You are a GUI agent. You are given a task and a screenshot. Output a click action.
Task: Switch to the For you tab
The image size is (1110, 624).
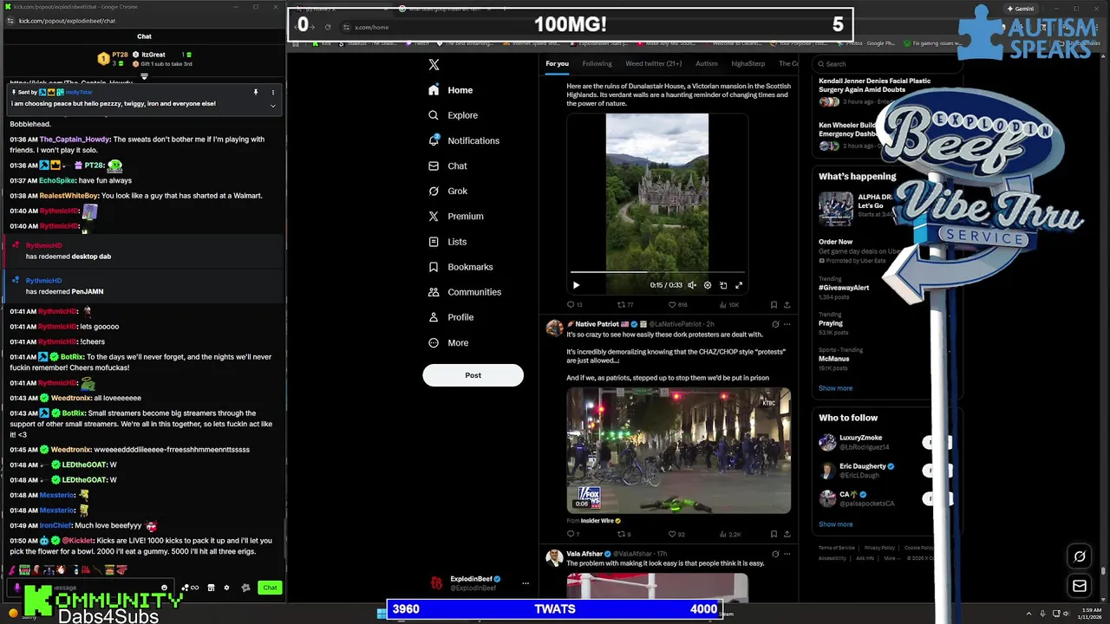pyautogui.click(x=557, y=63)
